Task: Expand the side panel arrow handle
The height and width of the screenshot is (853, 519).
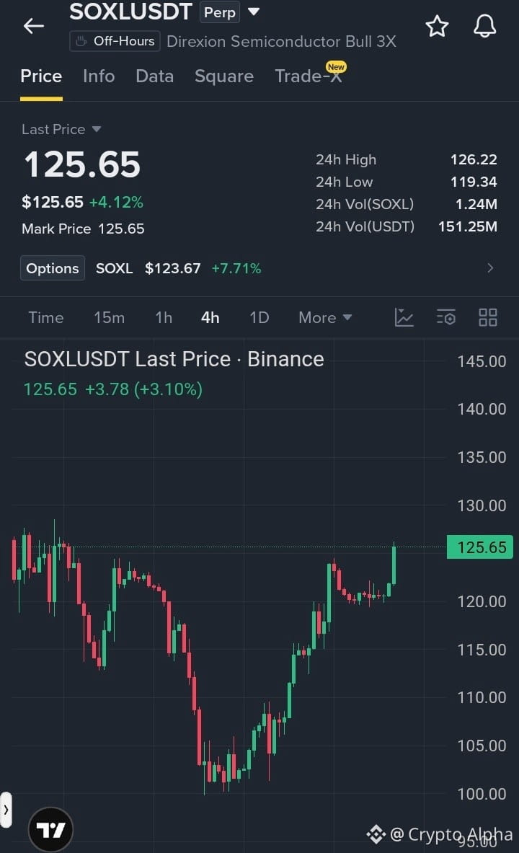Action: [x=6, y=810]
